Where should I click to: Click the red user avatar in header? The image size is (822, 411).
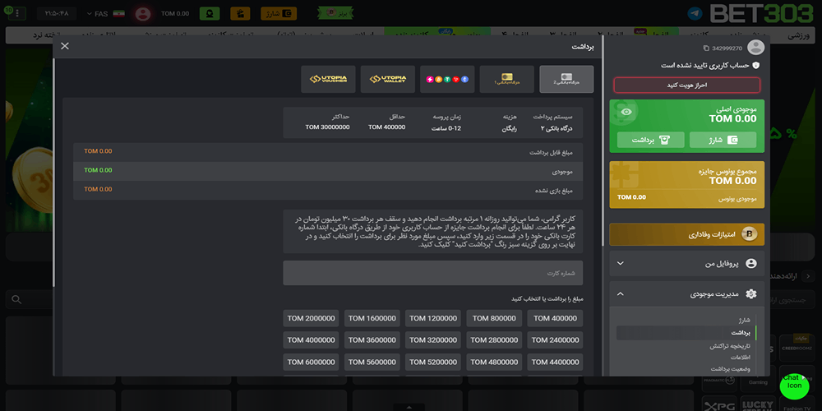(143, 14)
